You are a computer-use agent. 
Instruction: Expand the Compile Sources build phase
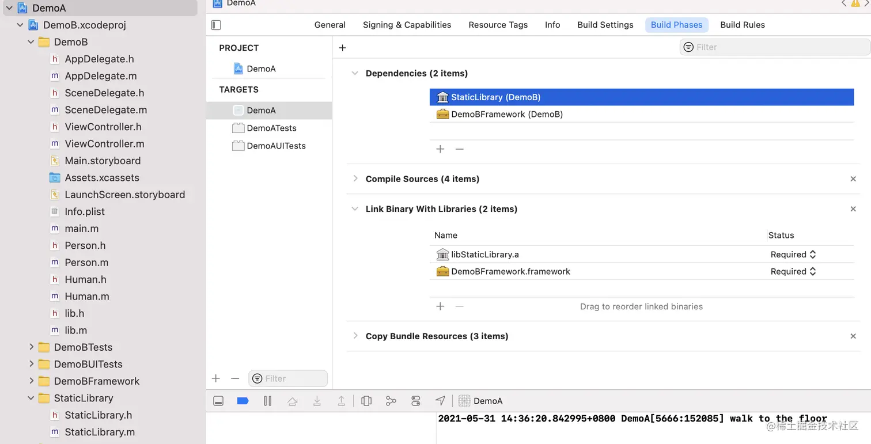[x=355, y=179]
